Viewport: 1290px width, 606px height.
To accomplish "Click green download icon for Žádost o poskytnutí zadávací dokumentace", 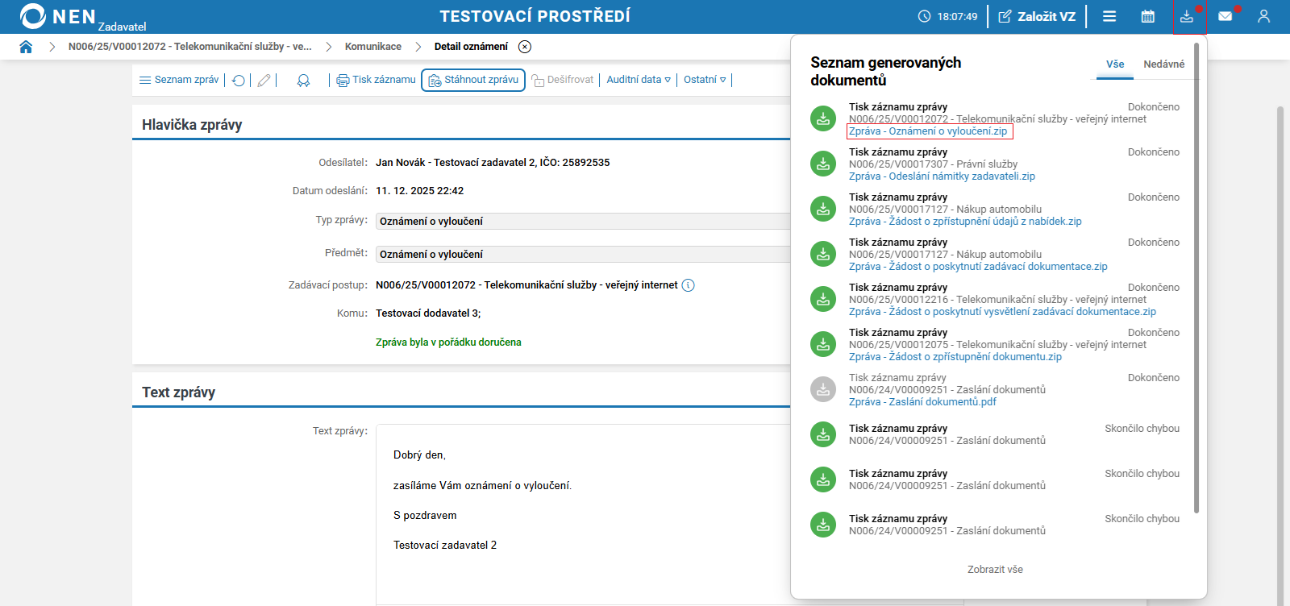I will pos(823,255).
